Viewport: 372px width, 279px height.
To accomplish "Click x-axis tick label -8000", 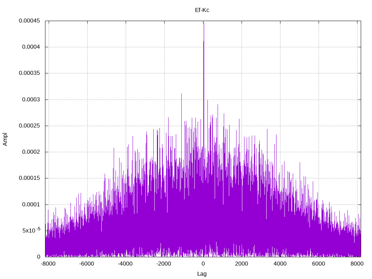I will [x=48, y=264].
